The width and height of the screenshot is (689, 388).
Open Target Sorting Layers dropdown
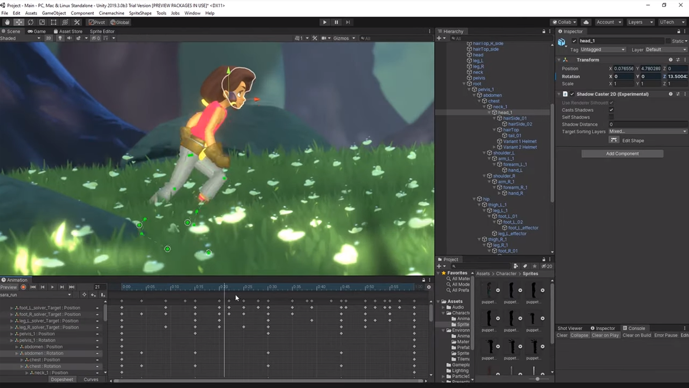647,131
